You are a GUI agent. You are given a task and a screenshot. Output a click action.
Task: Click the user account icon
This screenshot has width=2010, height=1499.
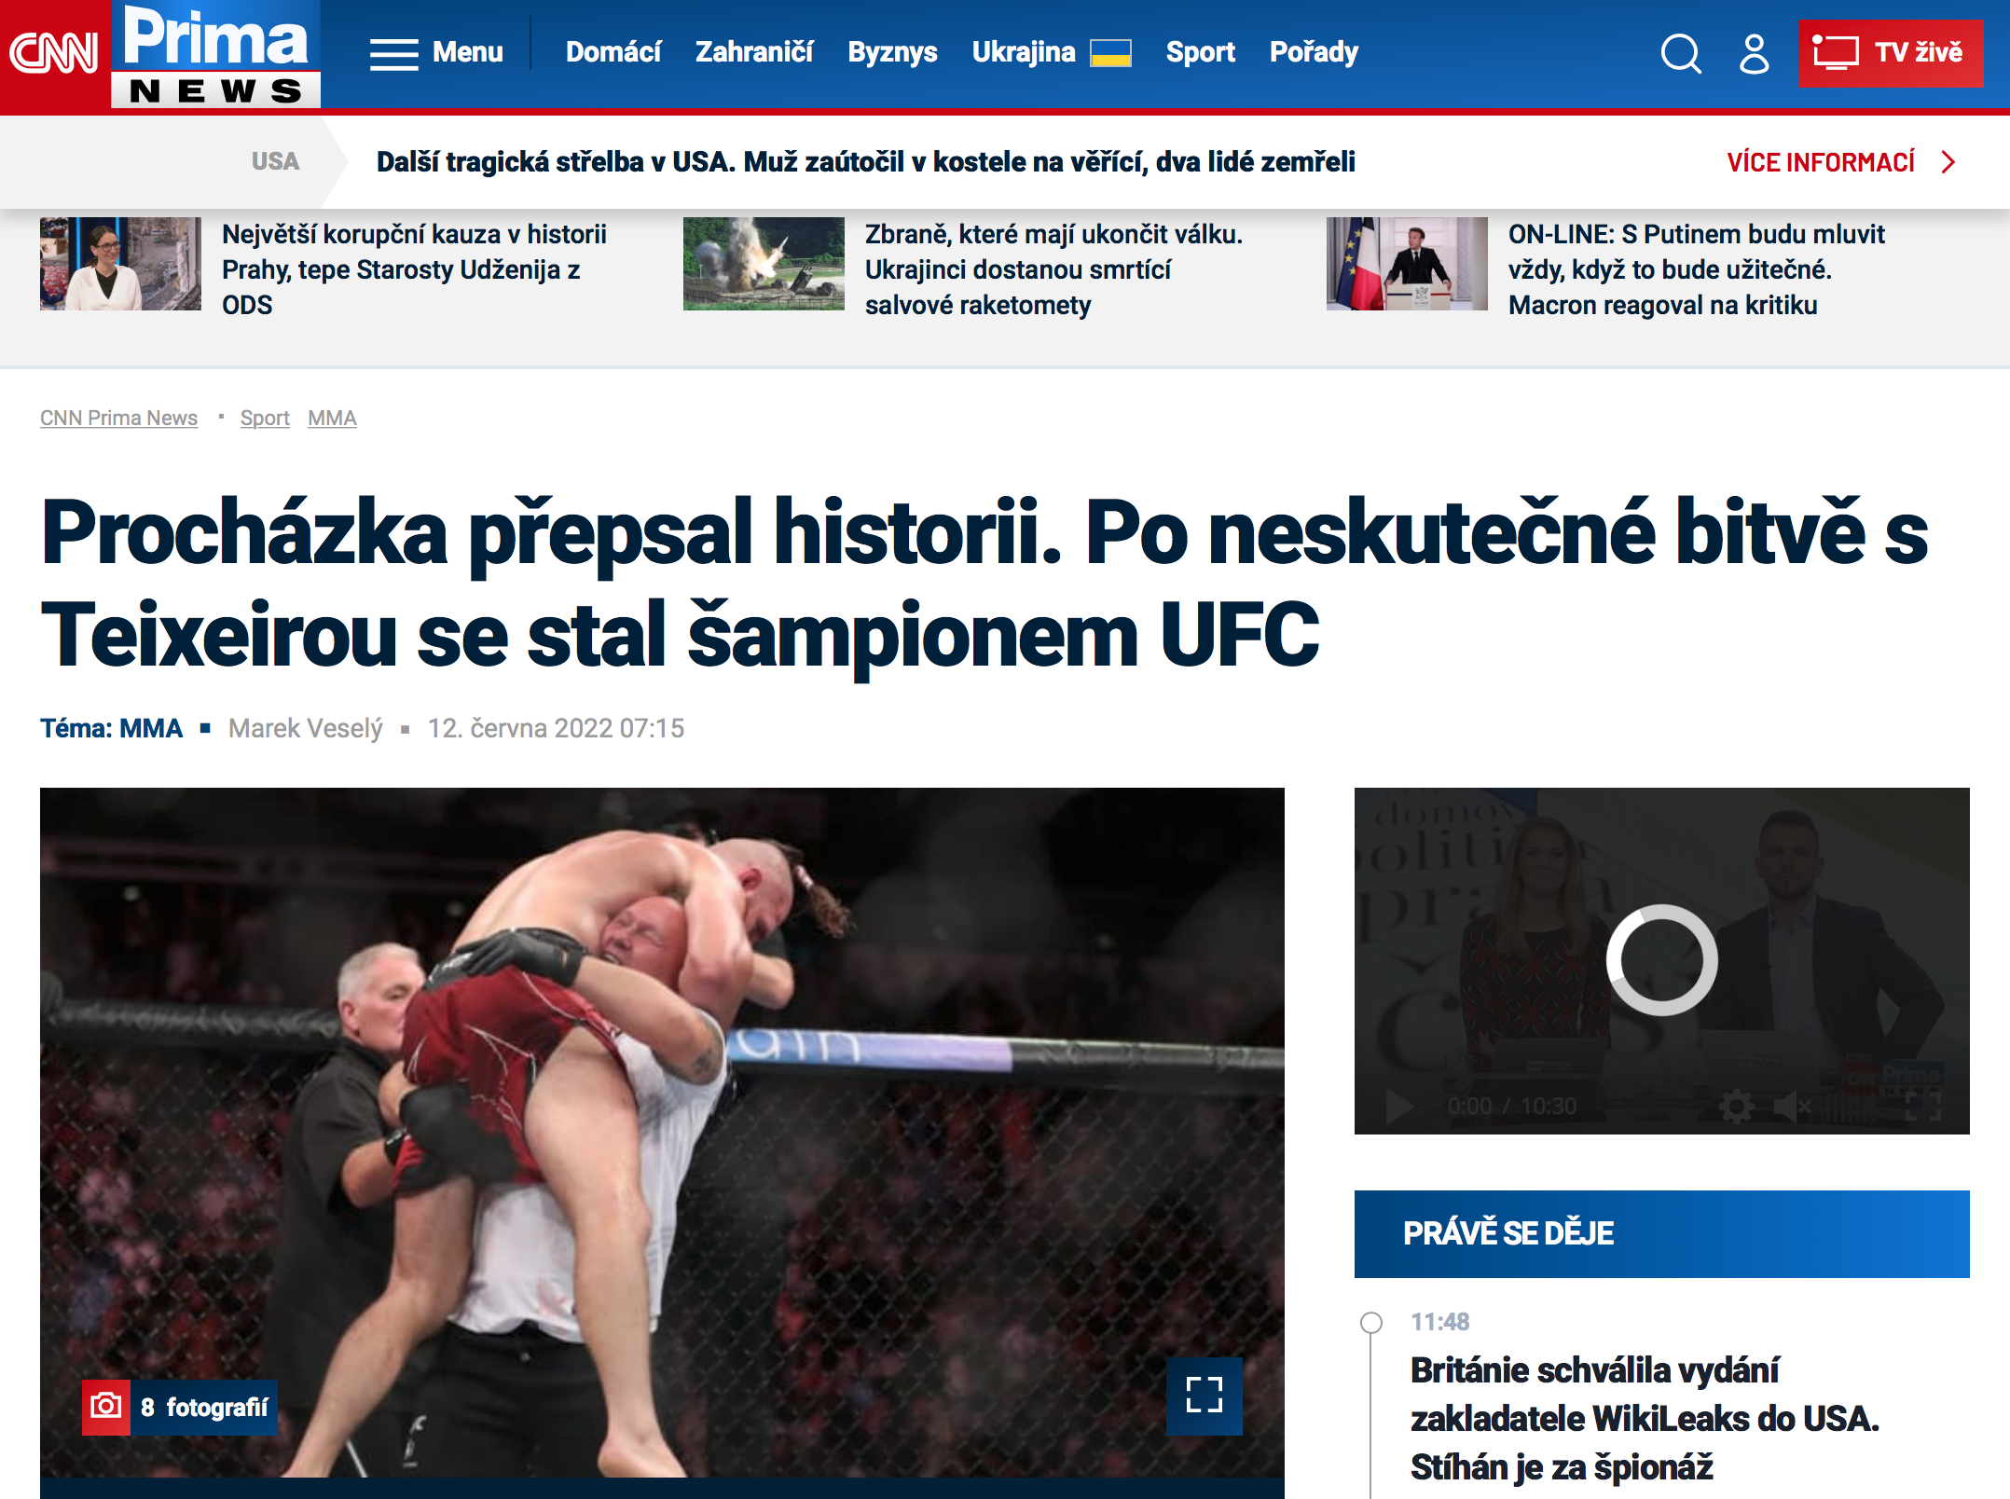[x=1754, y=53]
